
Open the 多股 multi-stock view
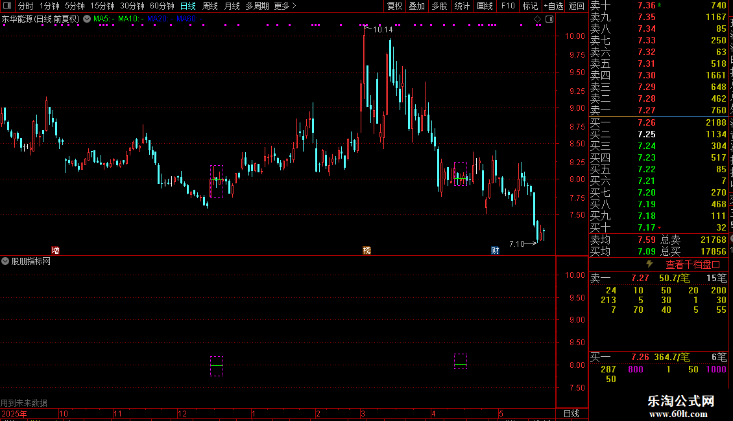(x=439, y=6)
